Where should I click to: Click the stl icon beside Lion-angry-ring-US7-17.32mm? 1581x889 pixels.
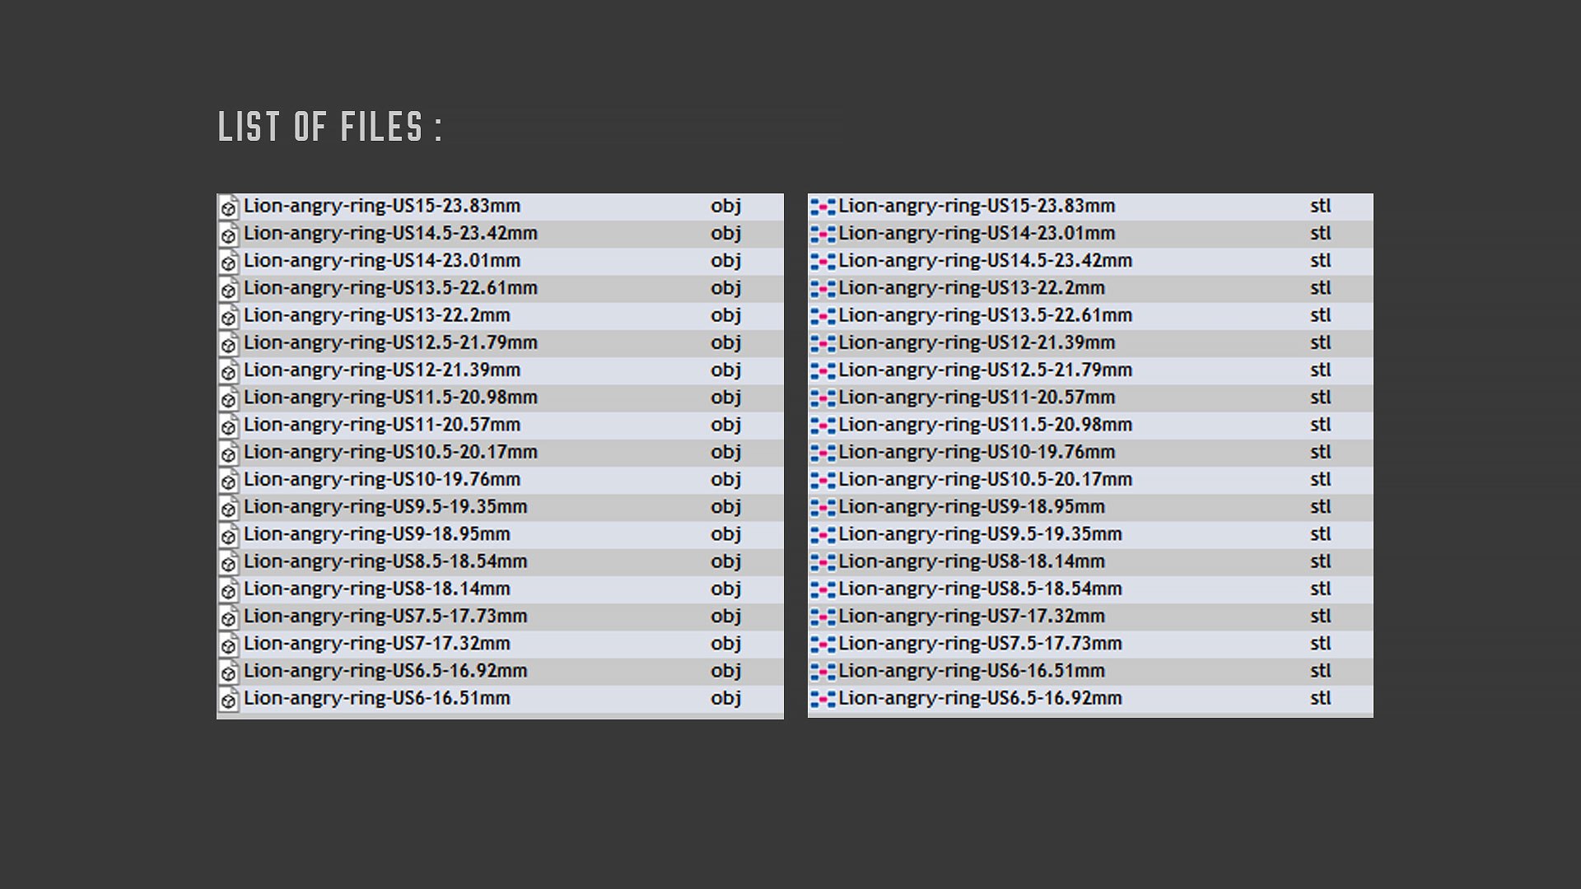(823, 617)
